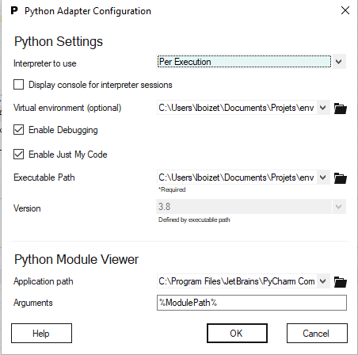
Task: Click inside the Arguments field
Action: point(252,303)
